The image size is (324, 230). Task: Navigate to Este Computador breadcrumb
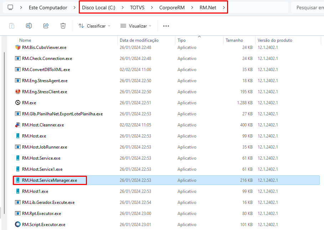click(x=48, y=7)
